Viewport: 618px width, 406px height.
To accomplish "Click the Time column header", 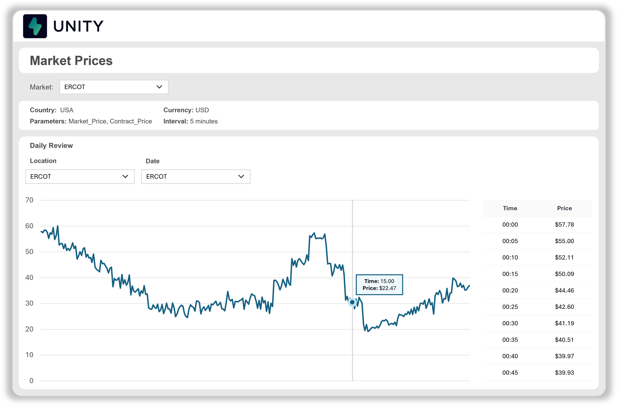I will tap(510, 208).
